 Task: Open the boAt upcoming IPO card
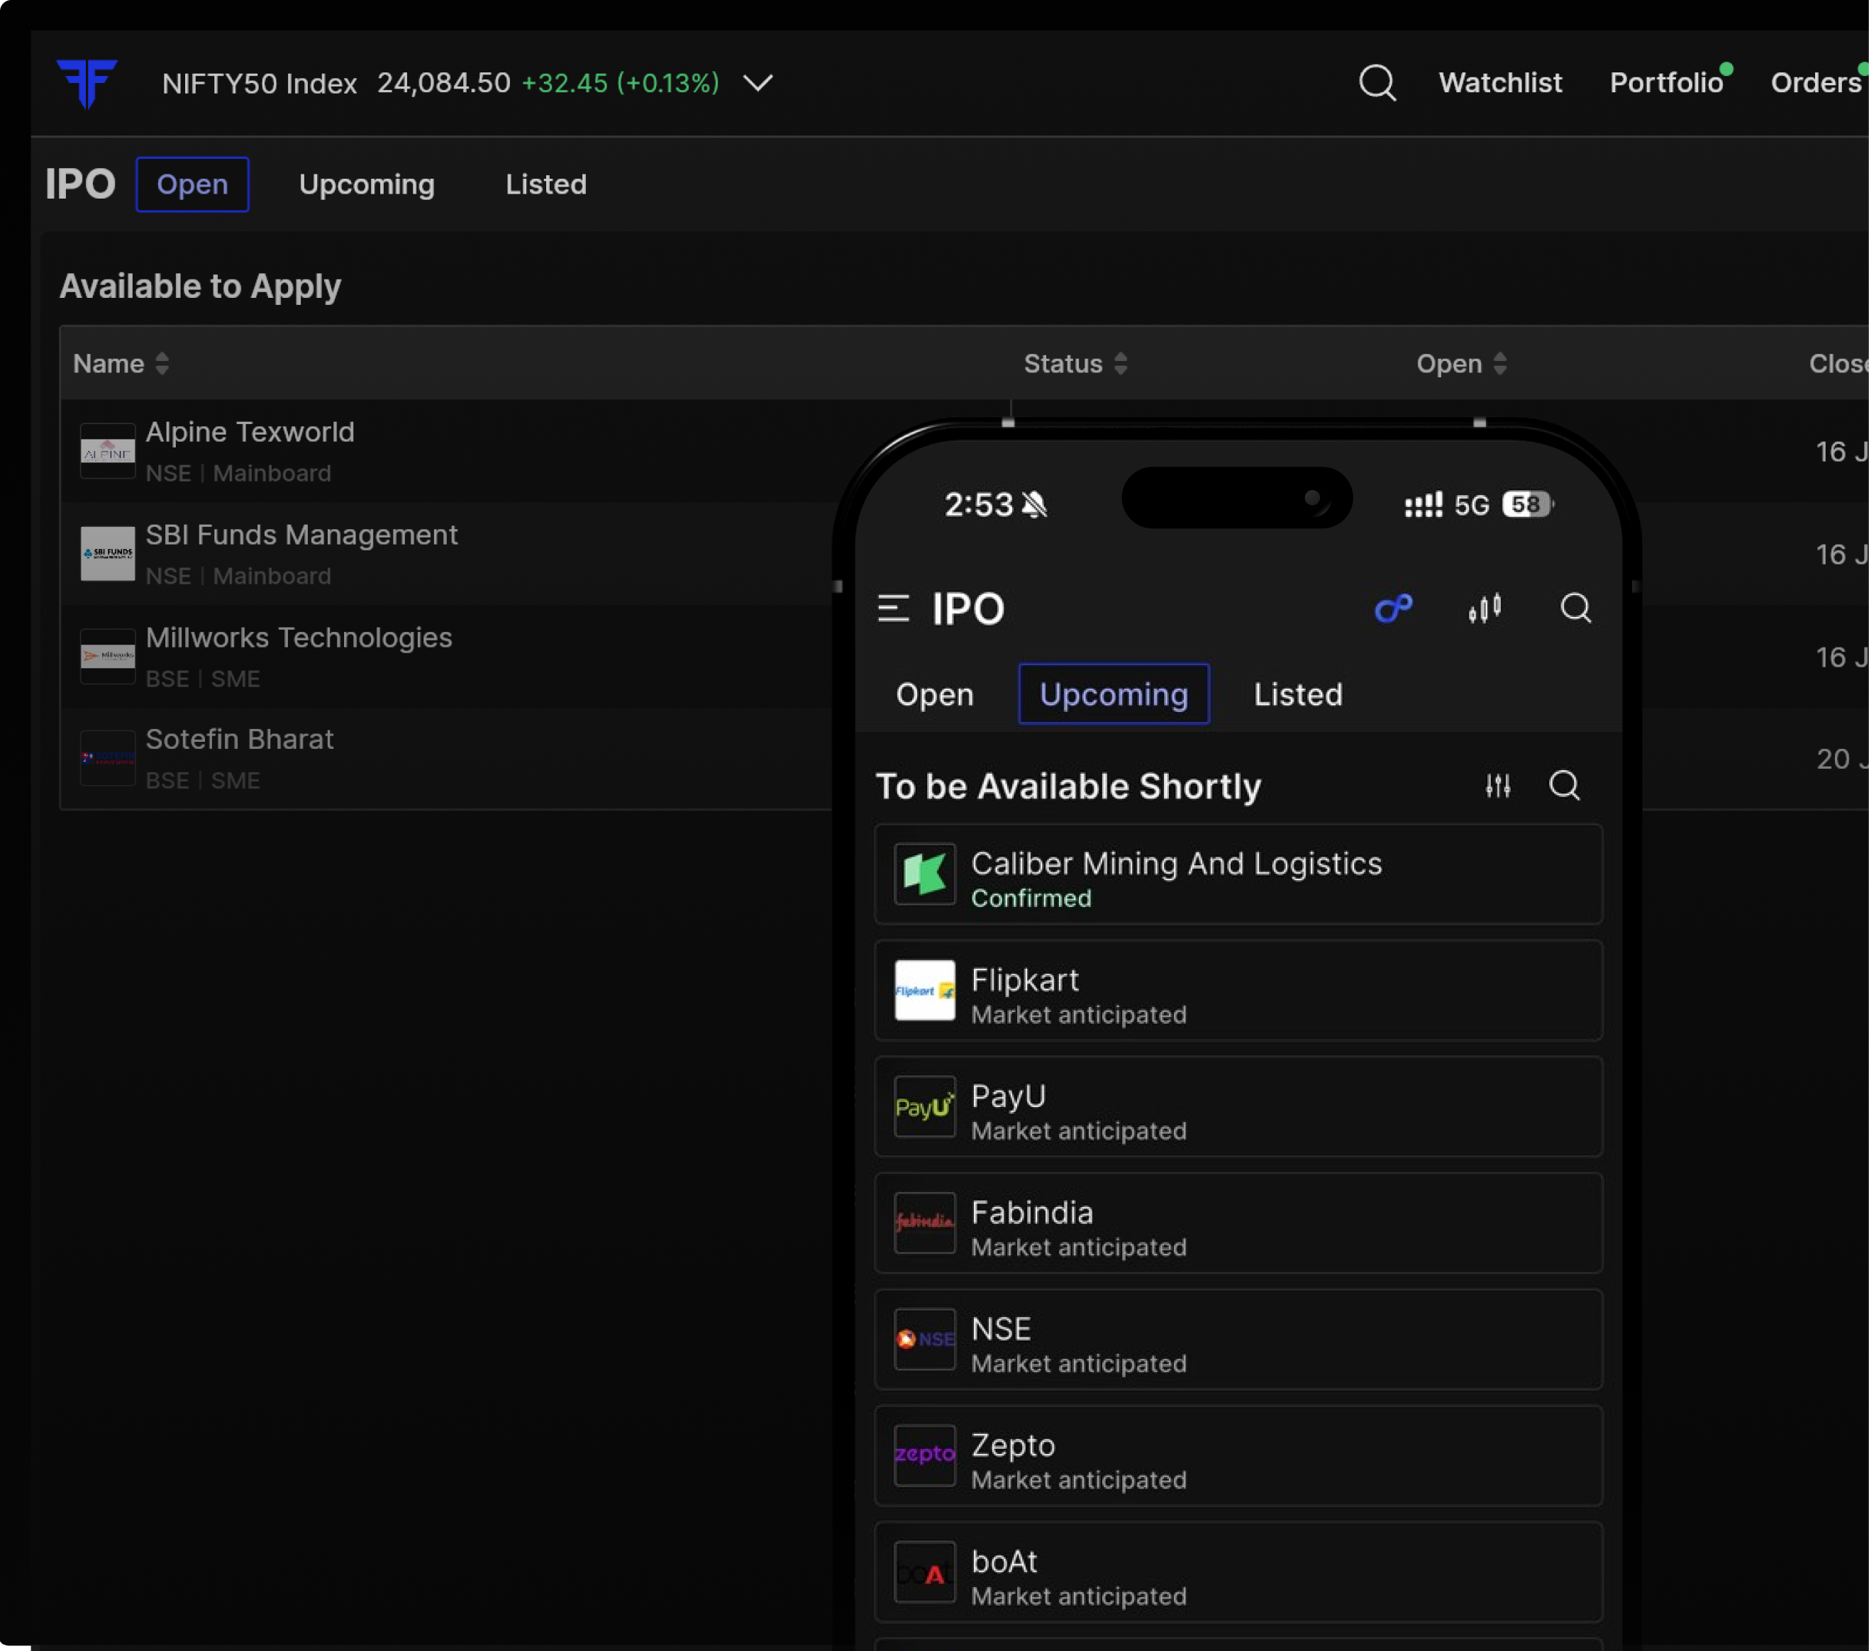pyautogui.click(x=1238, y=1572)
